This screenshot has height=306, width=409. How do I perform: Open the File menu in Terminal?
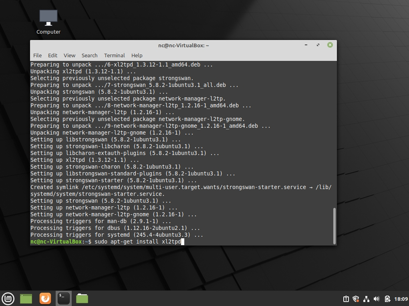click(37, 55)
